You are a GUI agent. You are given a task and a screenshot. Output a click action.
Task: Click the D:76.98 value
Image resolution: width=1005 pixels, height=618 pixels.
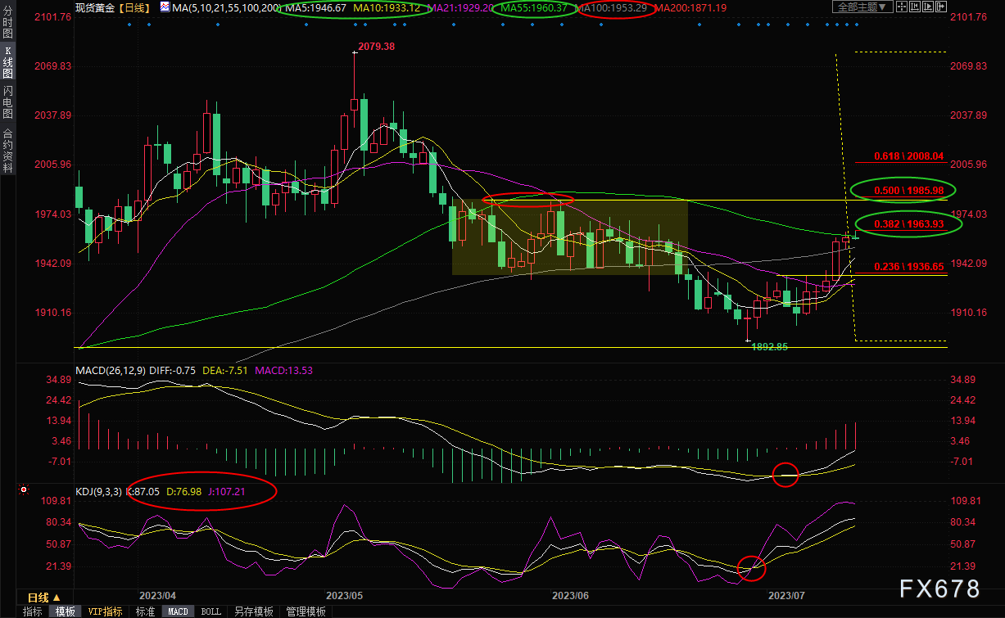tap(184, 491)
